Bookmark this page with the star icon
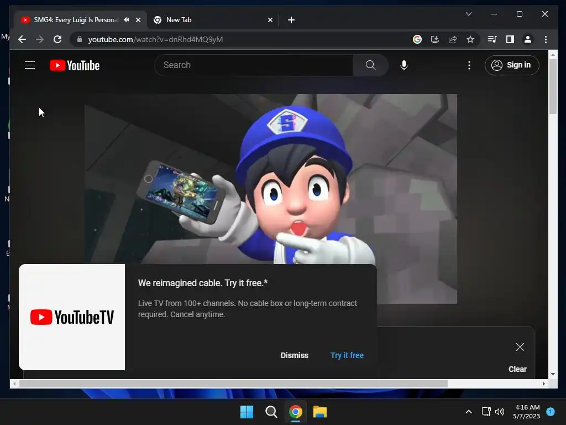 470,39
